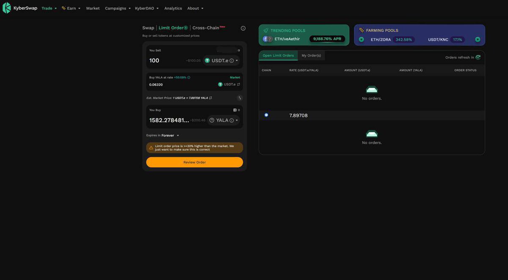
Task: Open the Expires in Forever dropdown
Action: point(170,135)
